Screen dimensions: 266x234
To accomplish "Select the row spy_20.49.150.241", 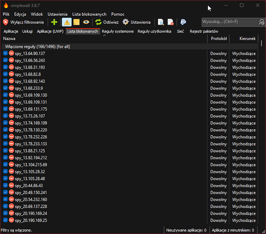I will [x=130, y=193].
